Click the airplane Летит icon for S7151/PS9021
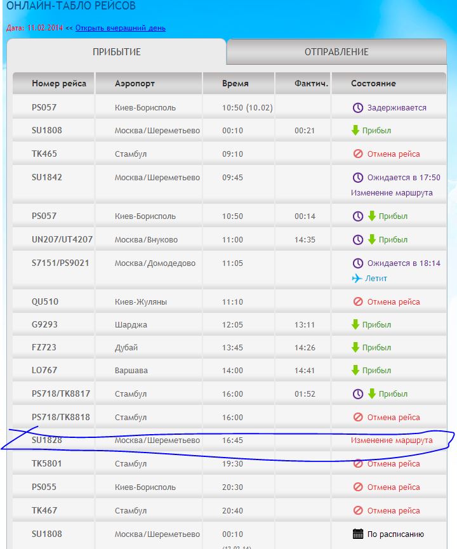457x549 pixels. click(357, 278)
